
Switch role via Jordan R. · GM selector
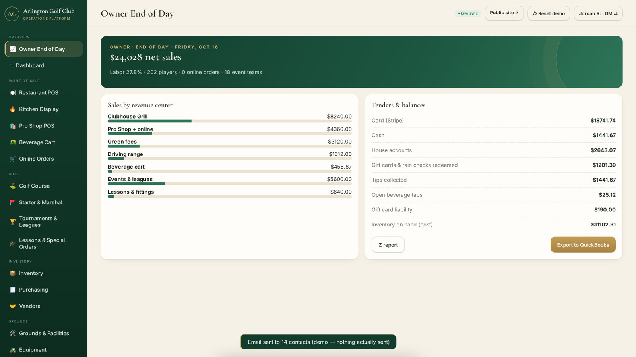coord(598,13)
